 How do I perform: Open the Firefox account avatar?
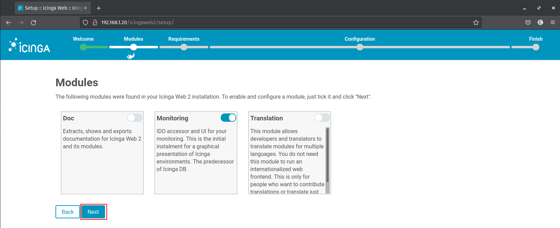pyautogui.click(x=540, y=22)
